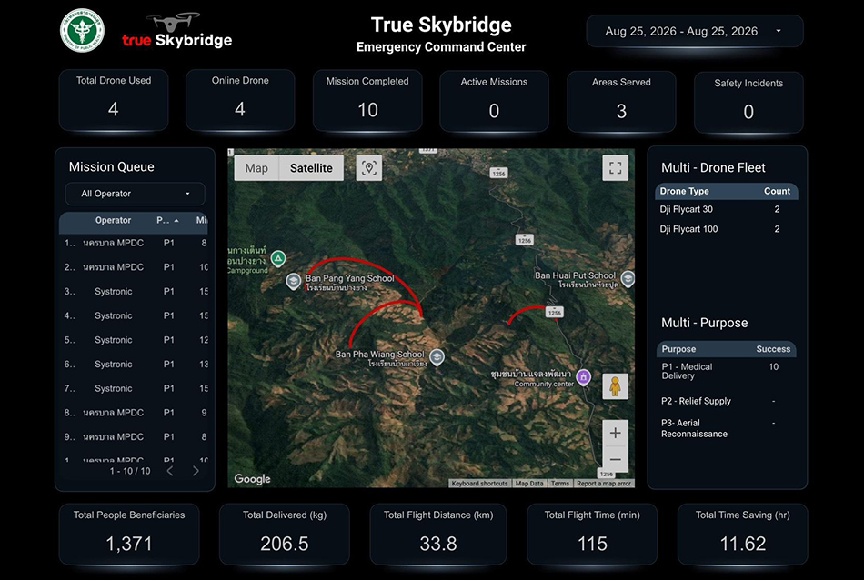The height and width of the screenshot is (580, 864).
Task: Open Keyboard shortcuts link on map
Action: (x=479, y=484)
